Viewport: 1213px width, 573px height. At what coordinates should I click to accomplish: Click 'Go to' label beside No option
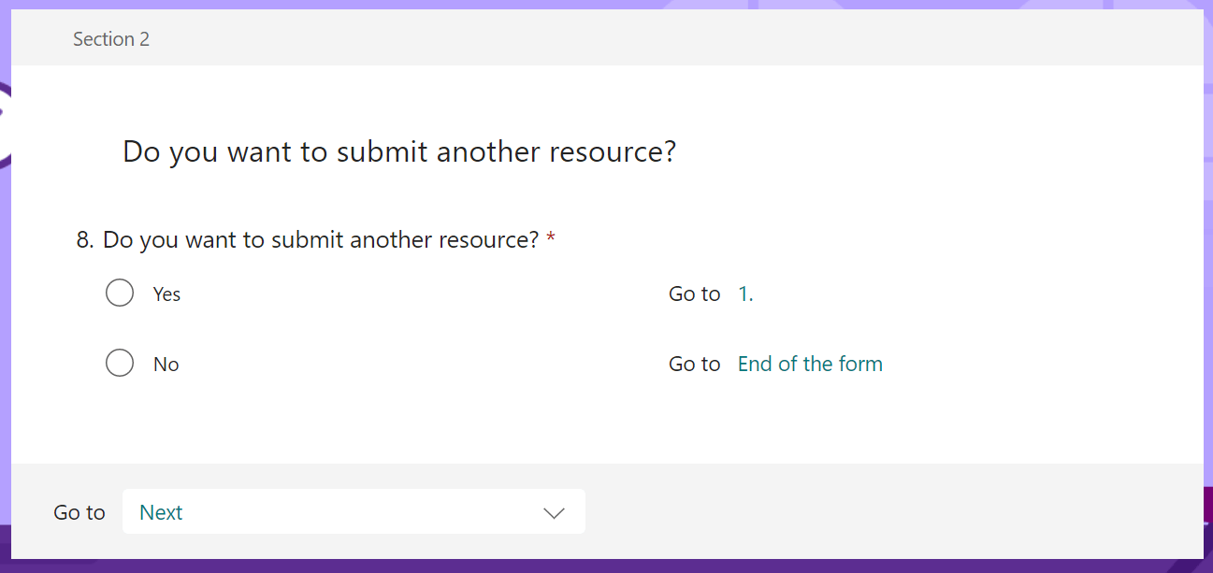coord(695,364)
